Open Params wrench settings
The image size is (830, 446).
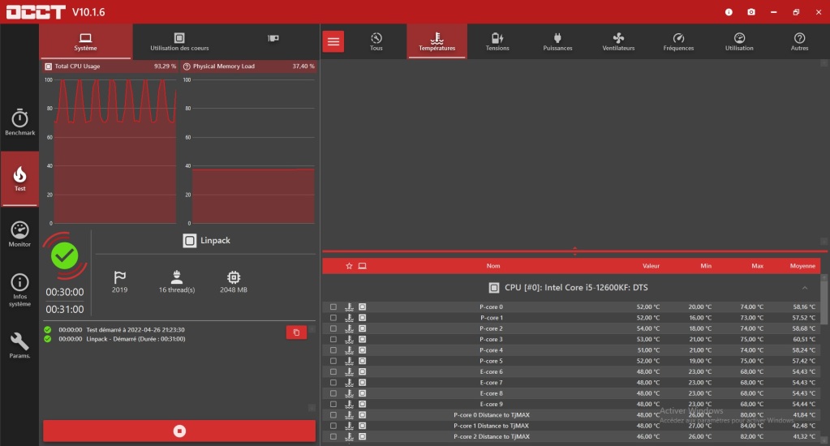tap(19, 345)
